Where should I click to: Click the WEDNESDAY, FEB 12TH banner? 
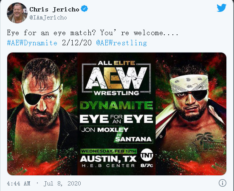coord(109,151)
